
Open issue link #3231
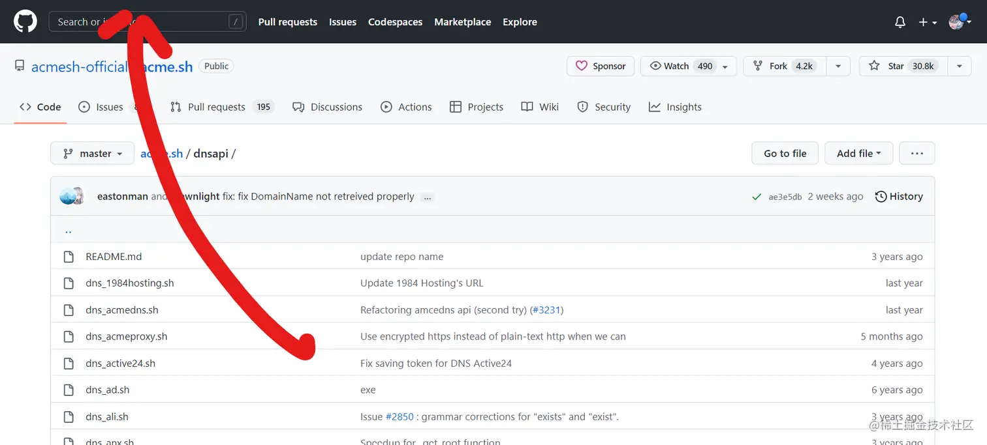[547, 310]
